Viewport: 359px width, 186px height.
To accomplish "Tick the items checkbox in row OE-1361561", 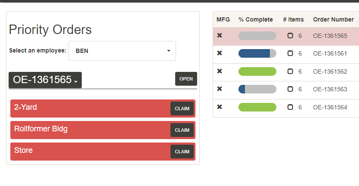I will 290,53.
